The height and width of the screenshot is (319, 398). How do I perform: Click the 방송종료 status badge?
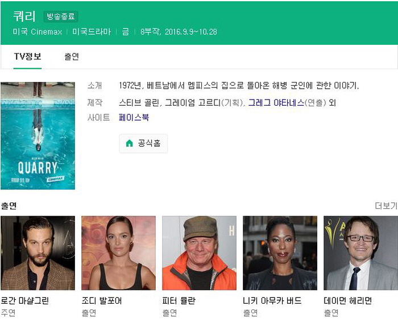pyautogui.click(x=61, y=16)
